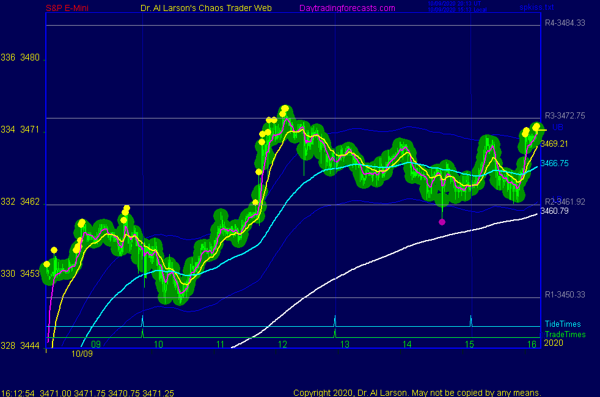Click the white "3460.79" value label
The width and height of the screenshot is (600, 397).
[x=554, y=211]
